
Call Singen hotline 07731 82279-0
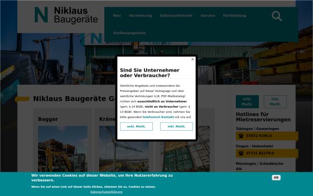click(x=267, y=153)
